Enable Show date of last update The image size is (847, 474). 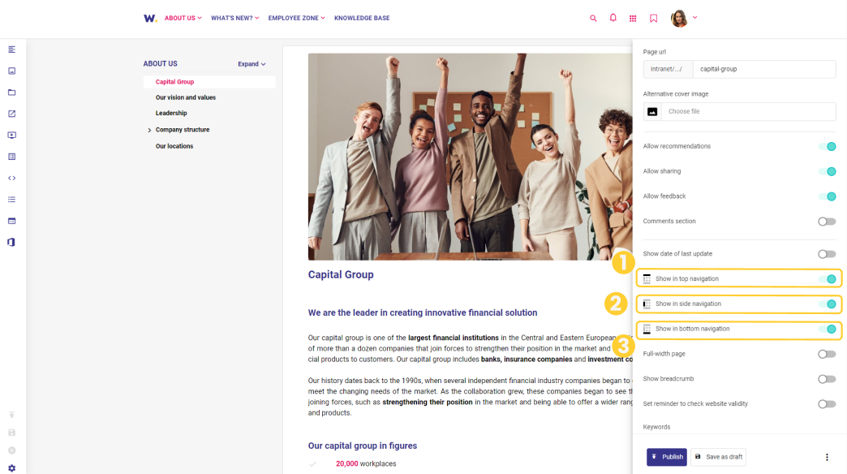(x=827, y=254)
